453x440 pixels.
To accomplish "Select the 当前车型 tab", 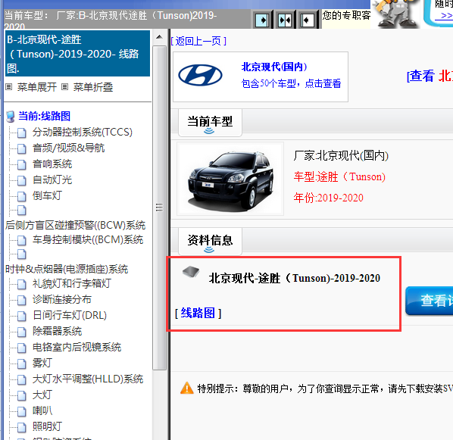I will click(x=210, y=123).
